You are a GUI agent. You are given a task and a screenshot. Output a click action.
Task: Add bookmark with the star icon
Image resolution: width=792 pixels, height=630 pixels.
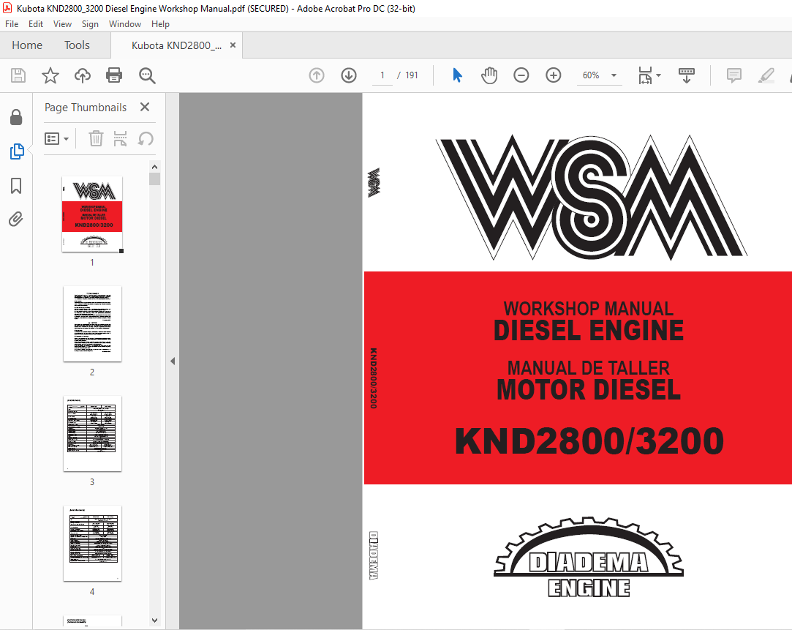coord(50,75)
